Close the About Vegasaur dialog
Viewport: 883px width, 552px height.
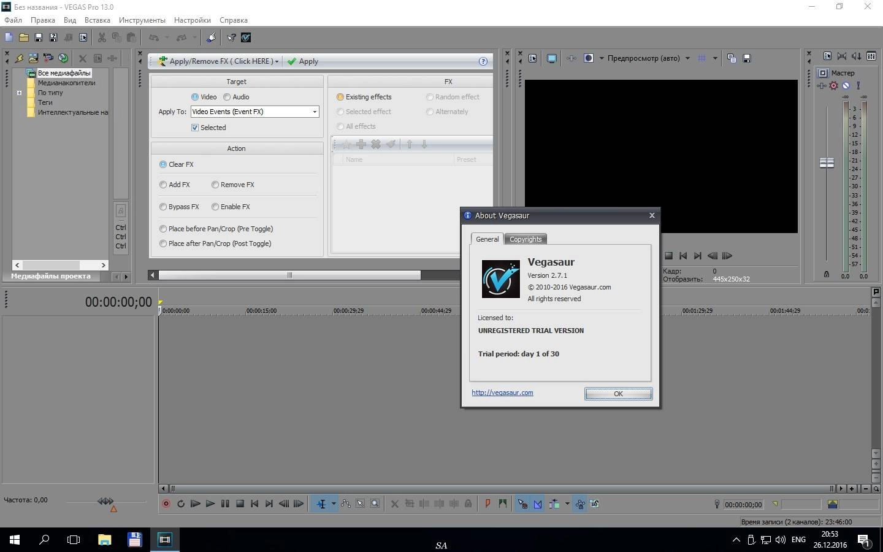[x=652, y=215]
